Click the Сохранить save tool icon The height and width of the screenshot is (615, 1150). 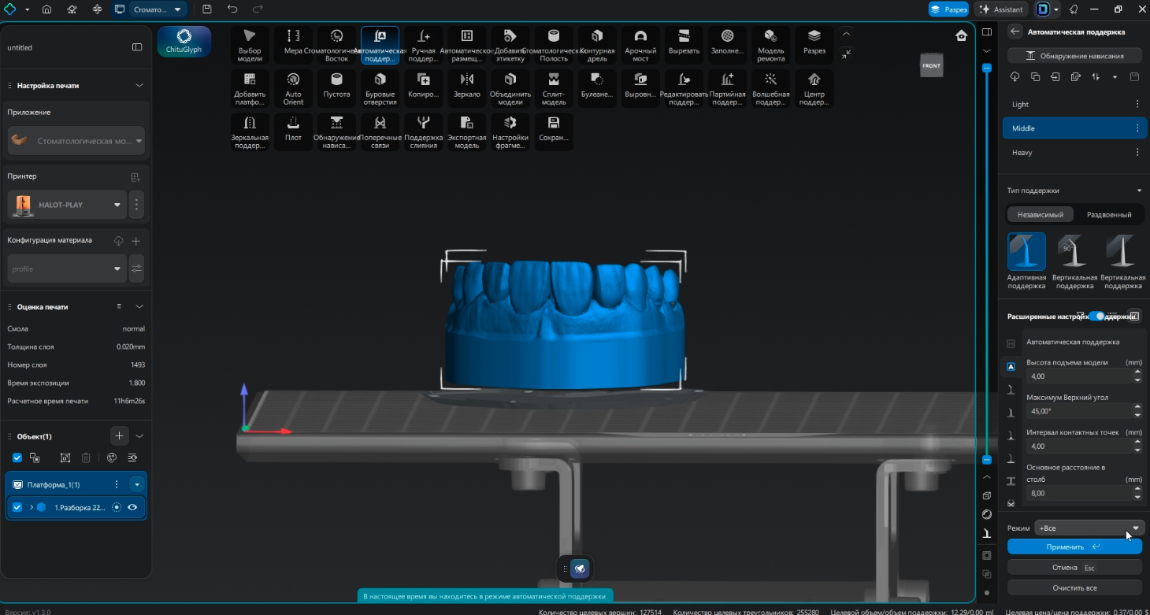click(554, 132)
